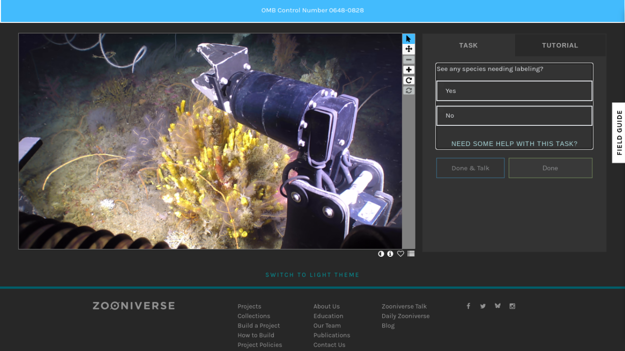The height and width of the screenshot is (351, 625).
Task: Open Blog footer link
Action: [388, 326]
